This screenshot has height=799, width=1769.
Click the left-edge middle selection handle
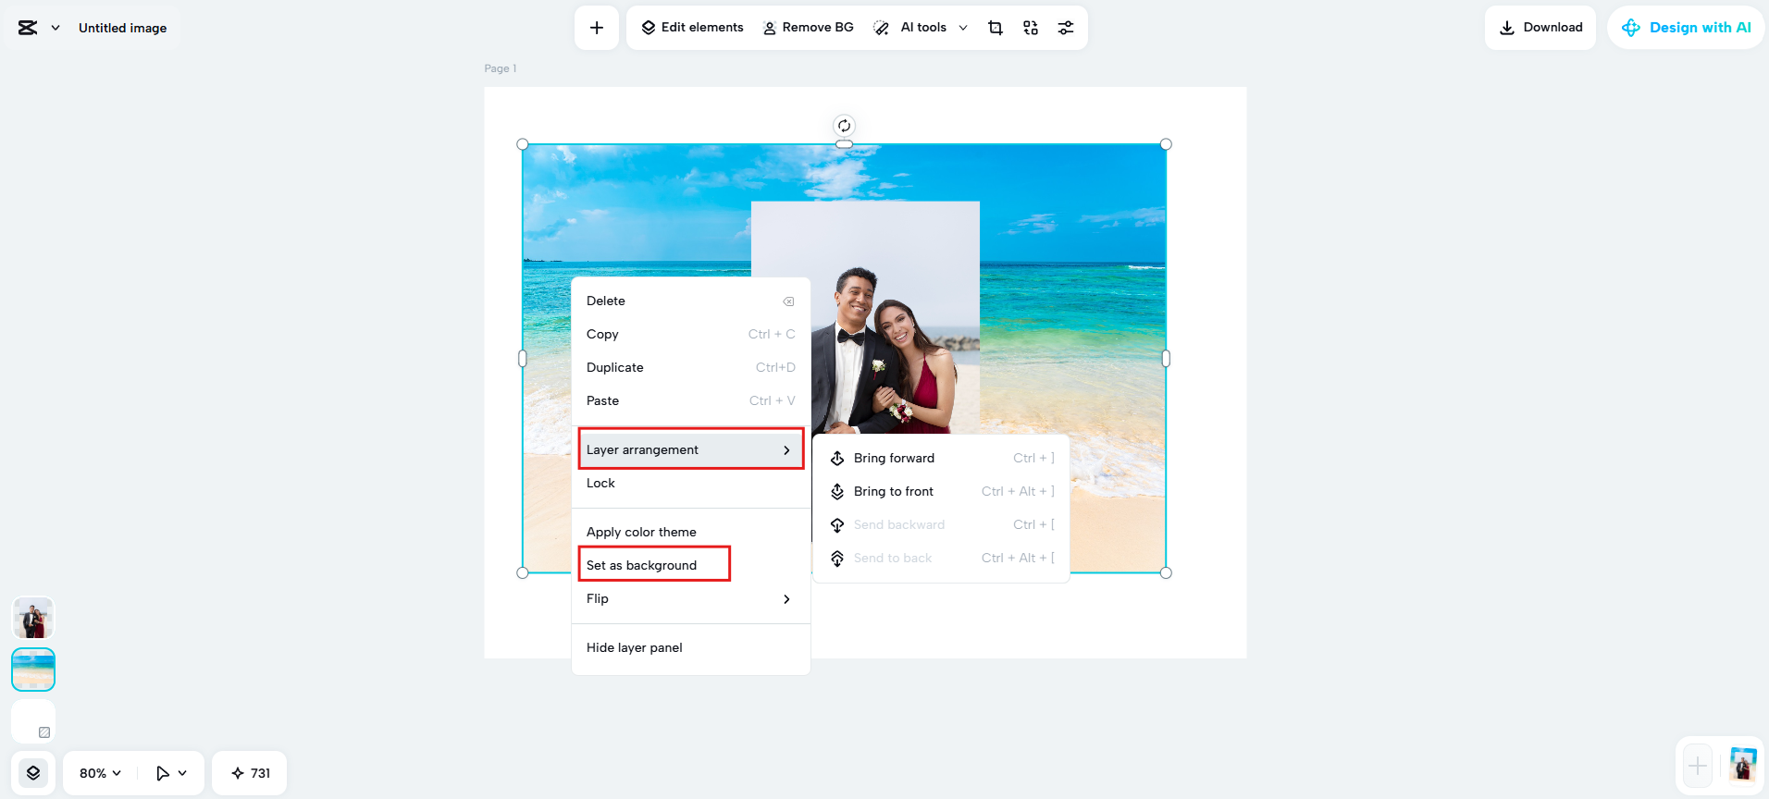click(523, 358)
